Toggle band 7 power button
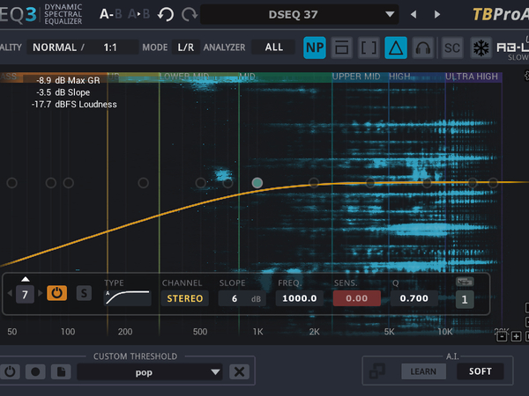Image resolution: width=529 pixels, height=396 pixels. (56, 293)
